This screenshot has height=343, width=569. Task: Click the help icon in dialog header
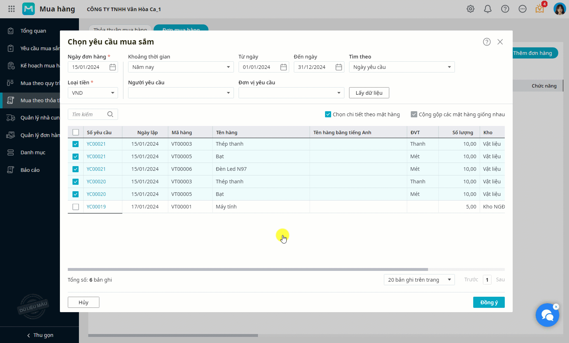[x=486, y=42]
